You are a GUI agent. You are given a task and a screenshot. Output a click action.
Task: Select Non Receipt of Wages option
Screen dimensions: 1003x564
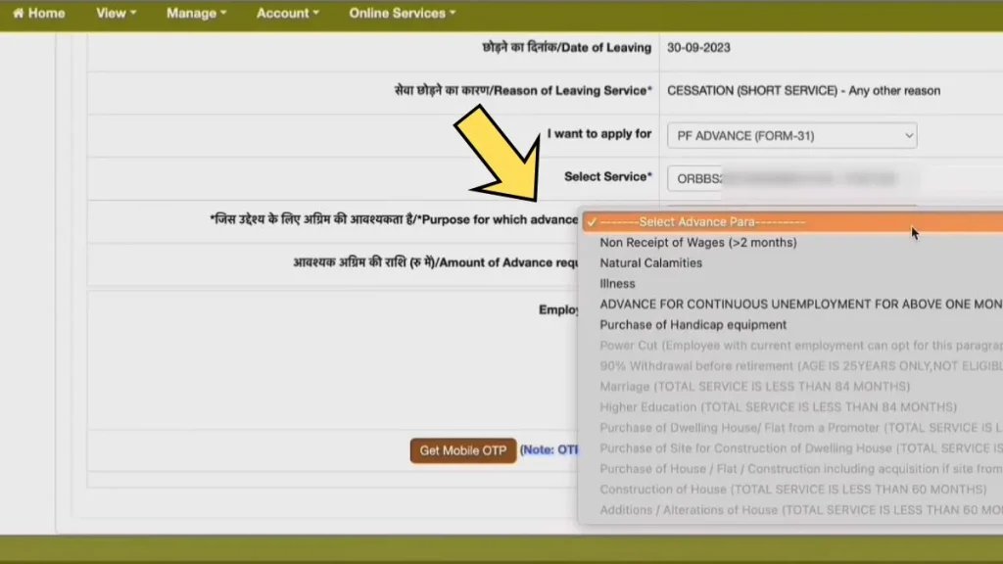click(697, 243)
